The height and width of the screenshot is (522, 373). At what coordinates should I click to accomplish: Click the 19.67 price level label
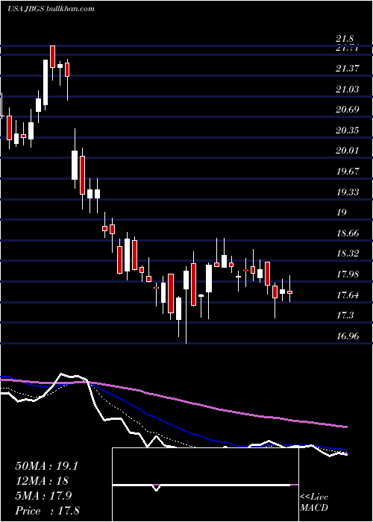348,172
